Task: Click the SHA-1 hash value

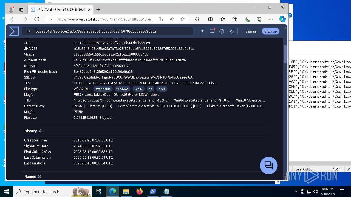Action: coord(112,43)
